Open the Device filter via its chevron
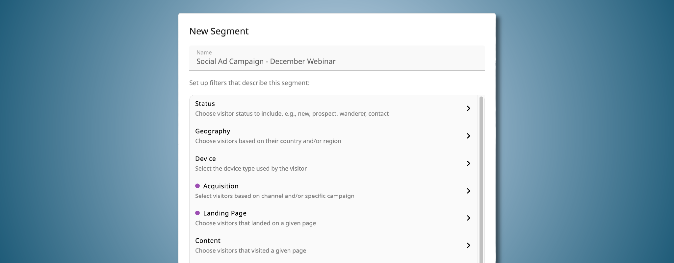Image resolution: width=674 pixels, height=263 pixels. pyautogui.click(x=468, y=163)
